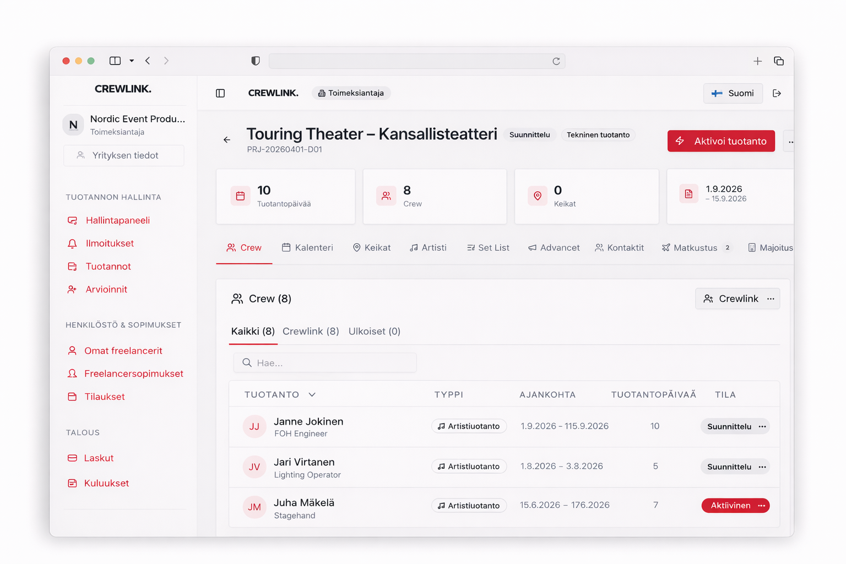This screenshot has height=564, width=846.
Task: Open Hallintapaneeli in the sidebar
Action: pos(109,220)
